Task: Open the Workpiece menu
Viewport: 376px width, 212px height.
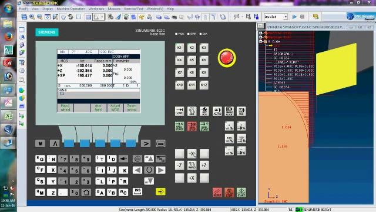Action: tap(96, 9)
